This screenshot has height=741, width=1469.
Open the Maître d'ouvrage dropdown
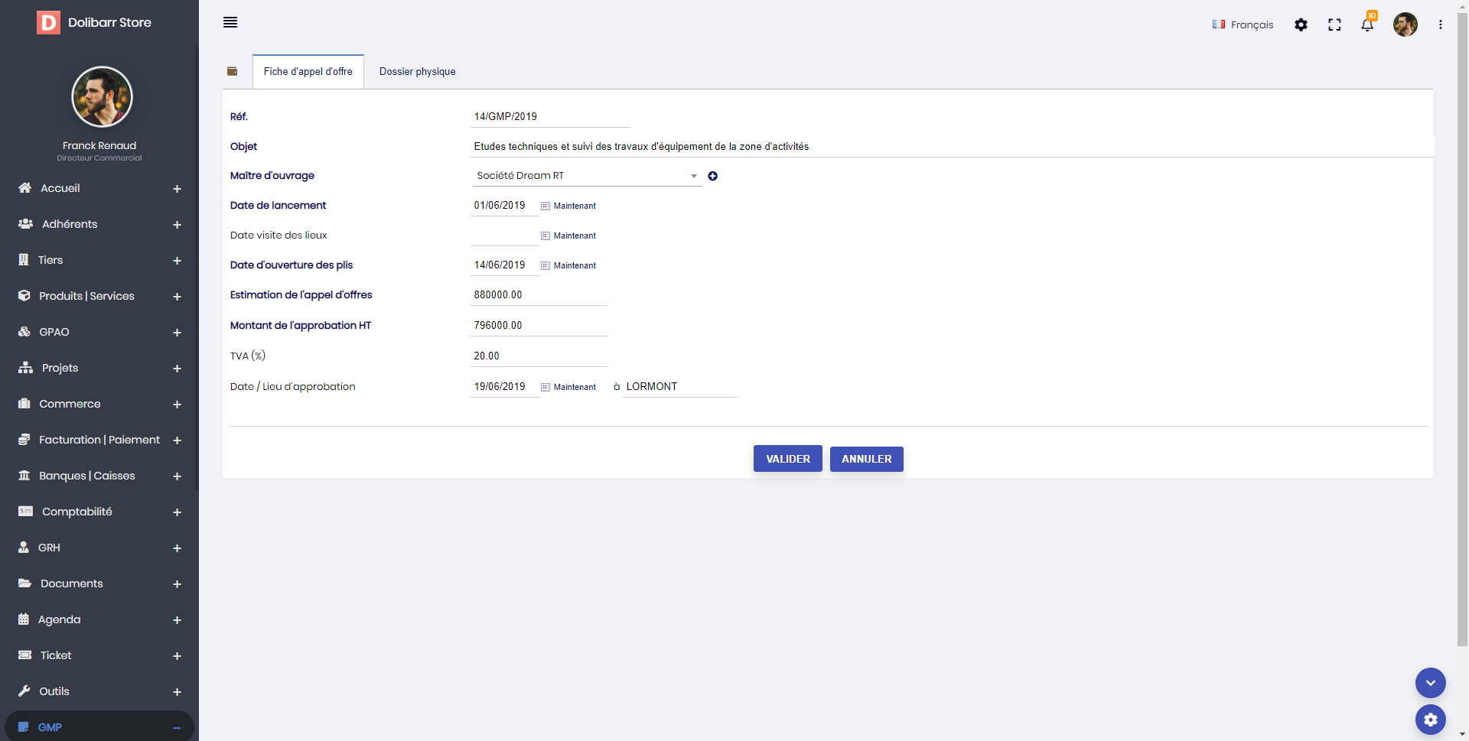[x=586, y=176]
